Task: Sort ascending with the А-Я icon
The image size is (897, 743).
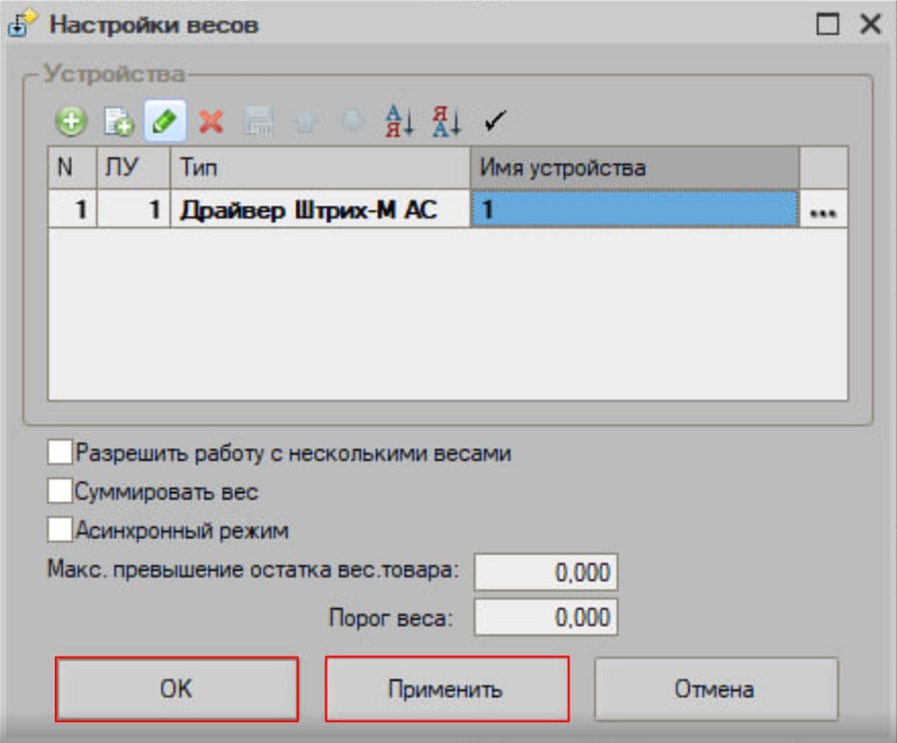Action: click(x=400, y=121)
